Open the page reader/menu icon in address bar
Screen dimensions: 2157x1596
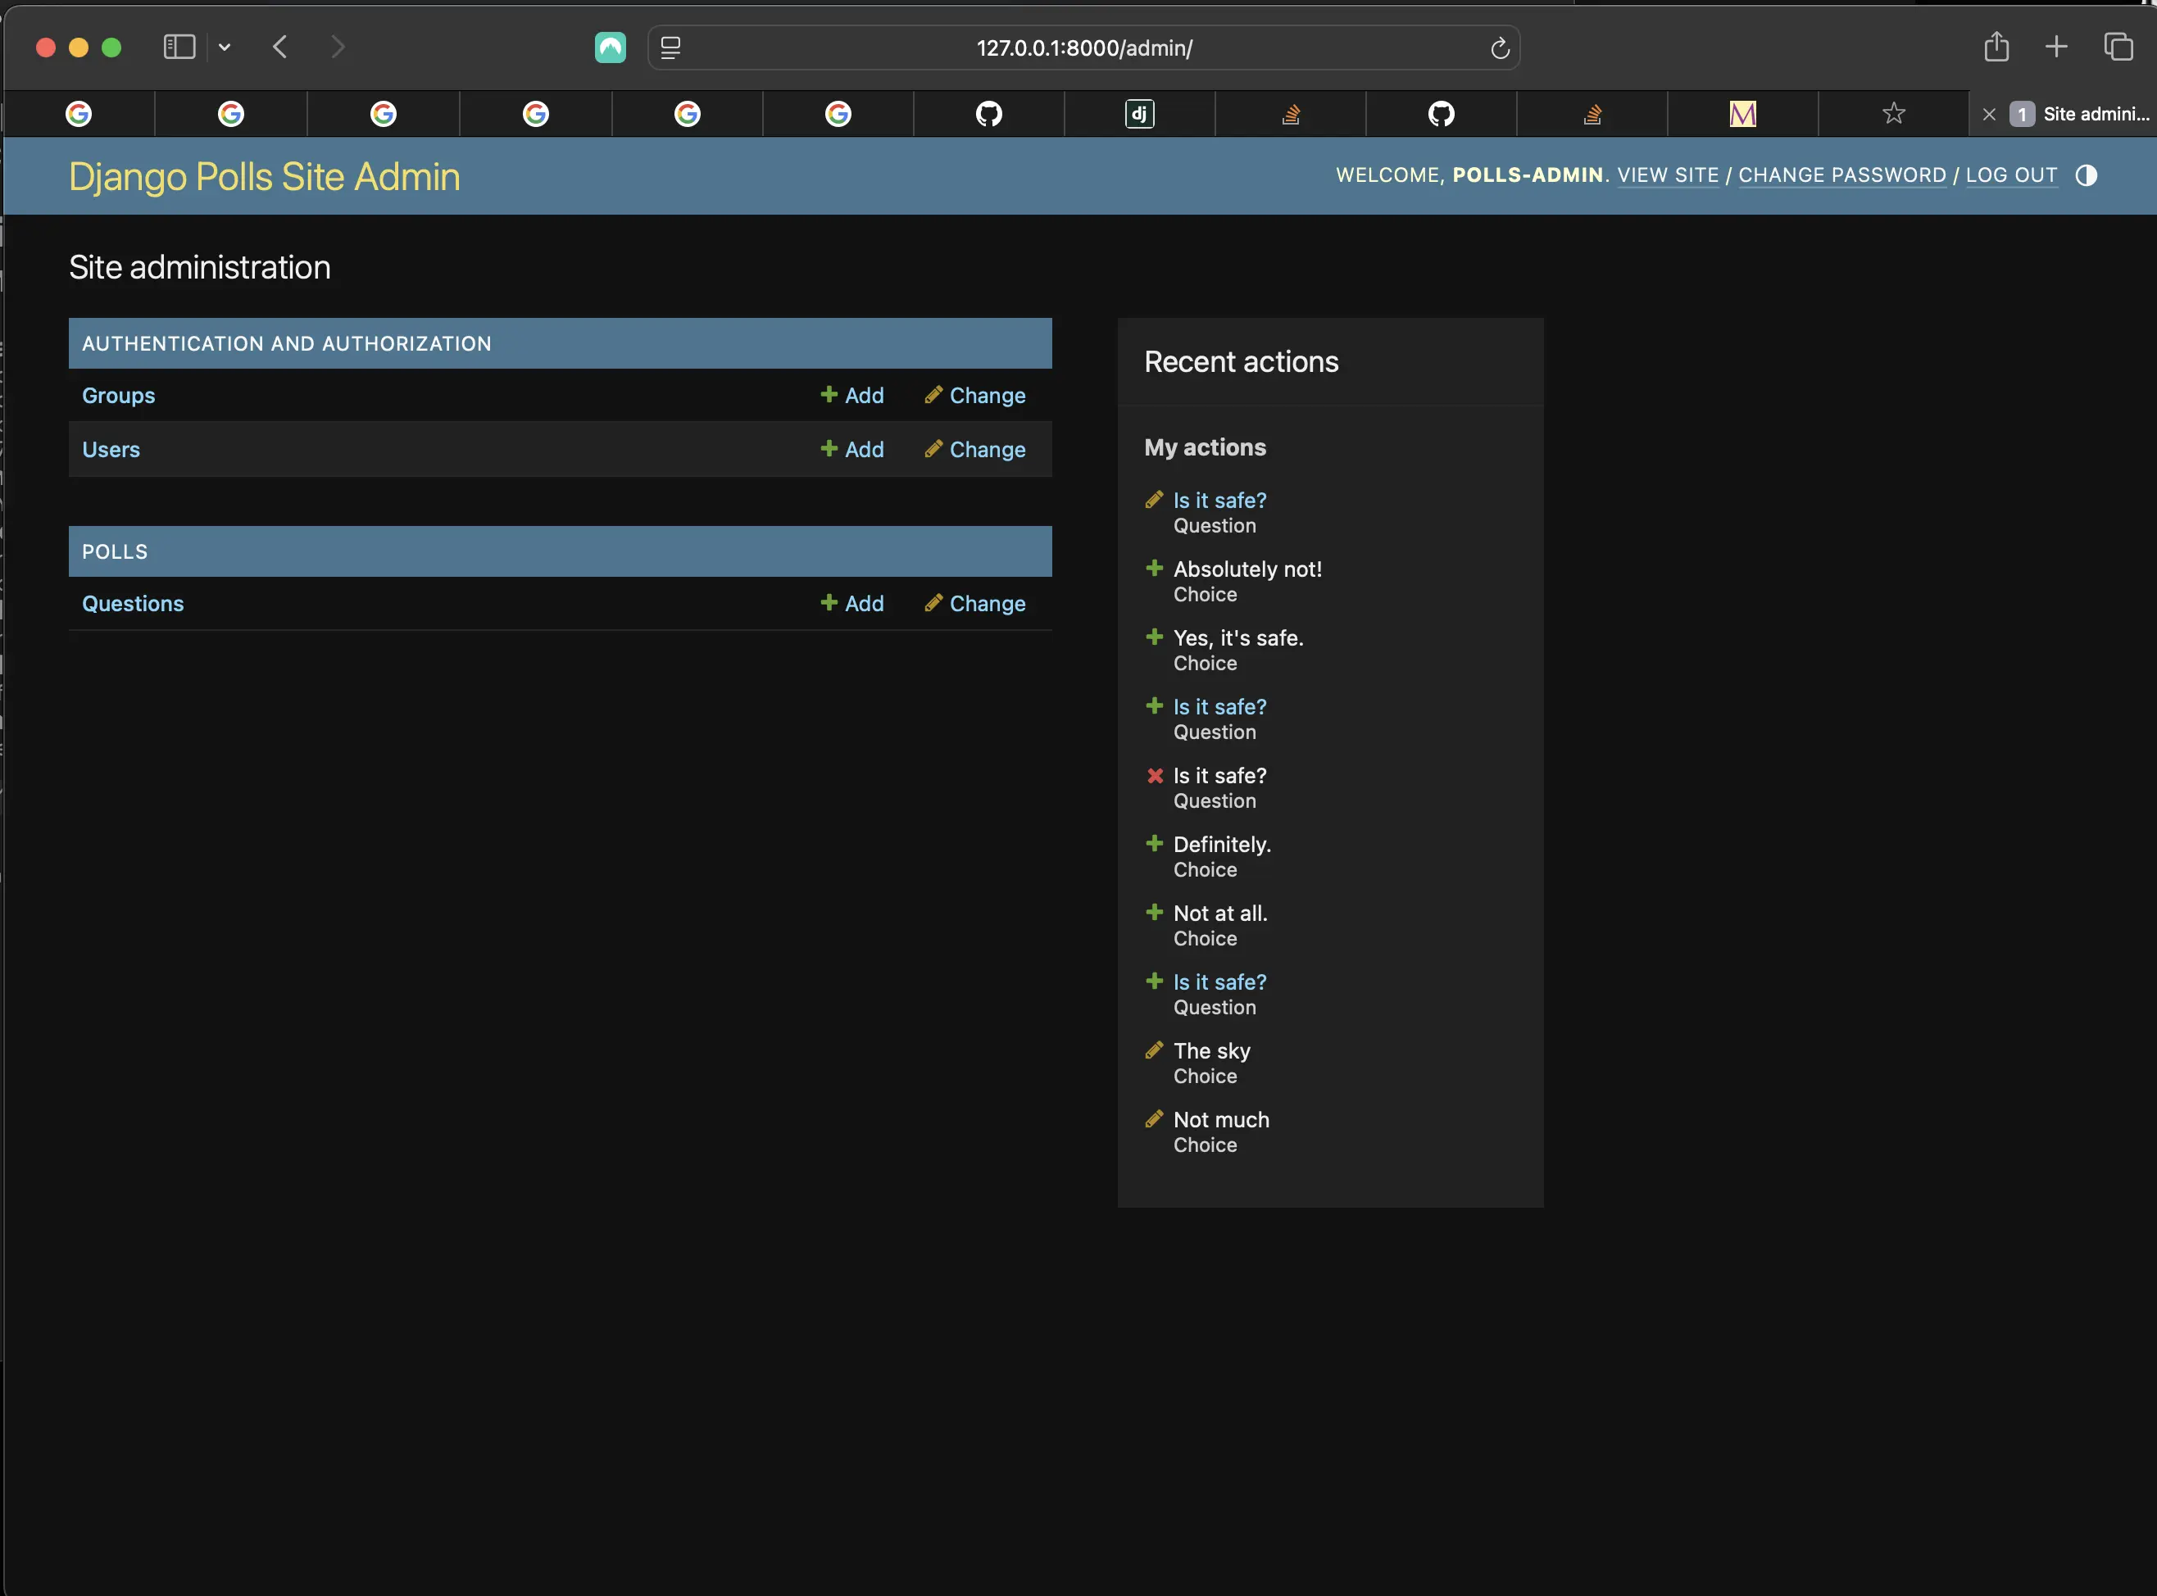tap(670, 47)
